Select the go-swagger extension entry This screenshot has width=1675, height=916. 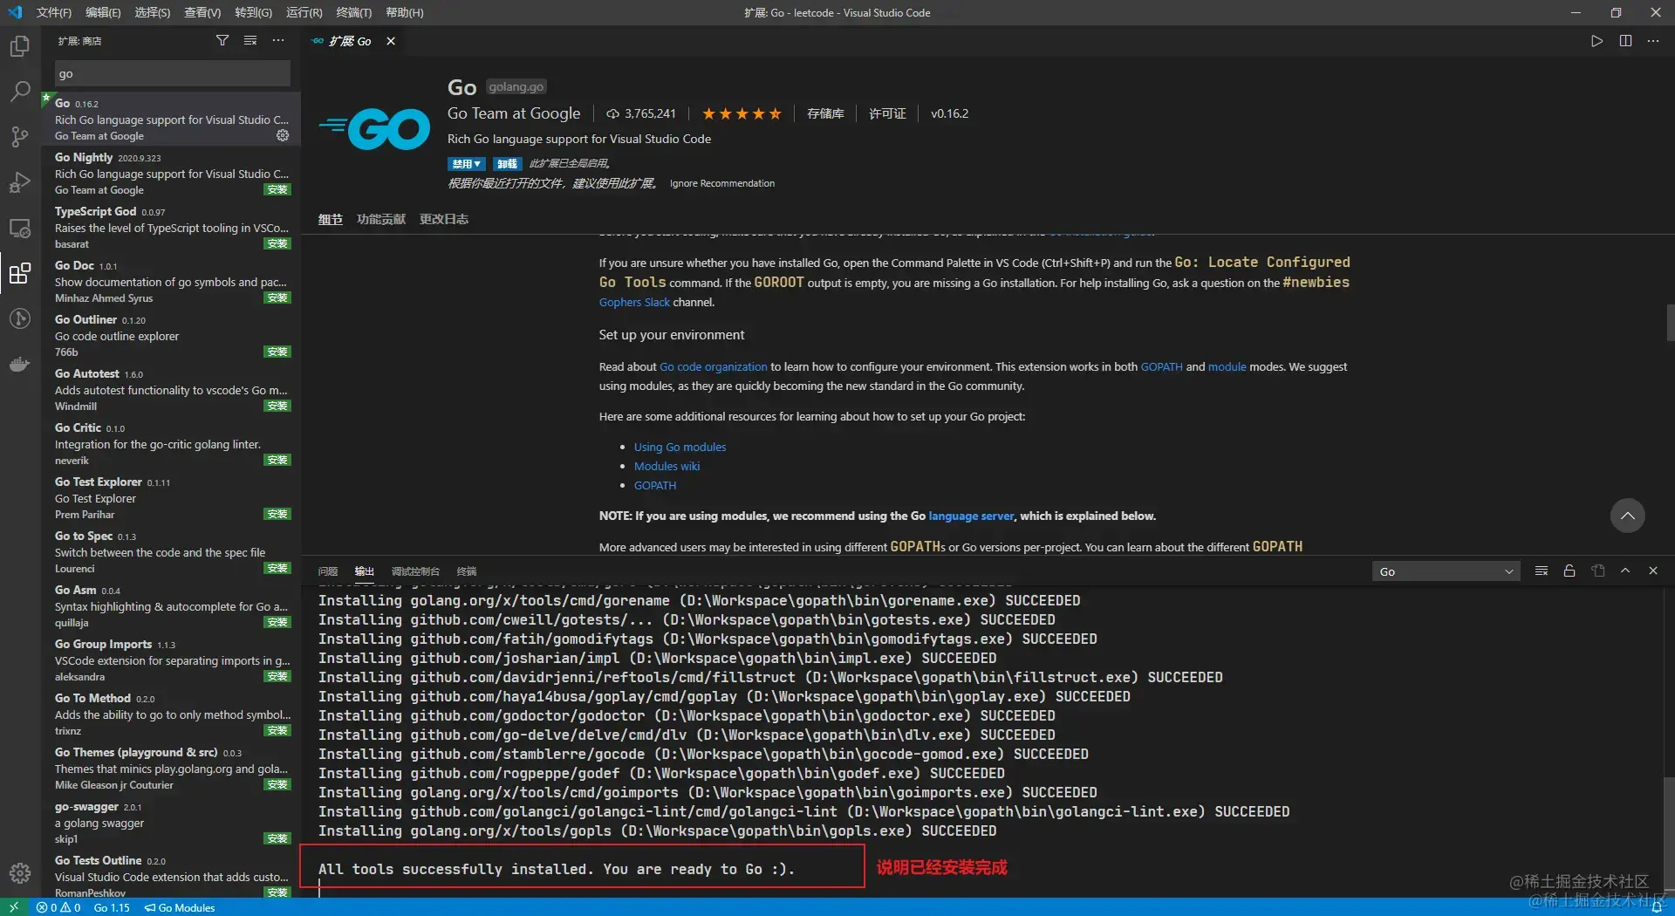point(172,823)
